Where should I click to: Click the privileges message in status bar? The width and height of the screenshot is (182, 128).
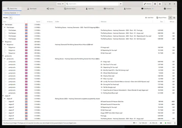click(40, 123)
